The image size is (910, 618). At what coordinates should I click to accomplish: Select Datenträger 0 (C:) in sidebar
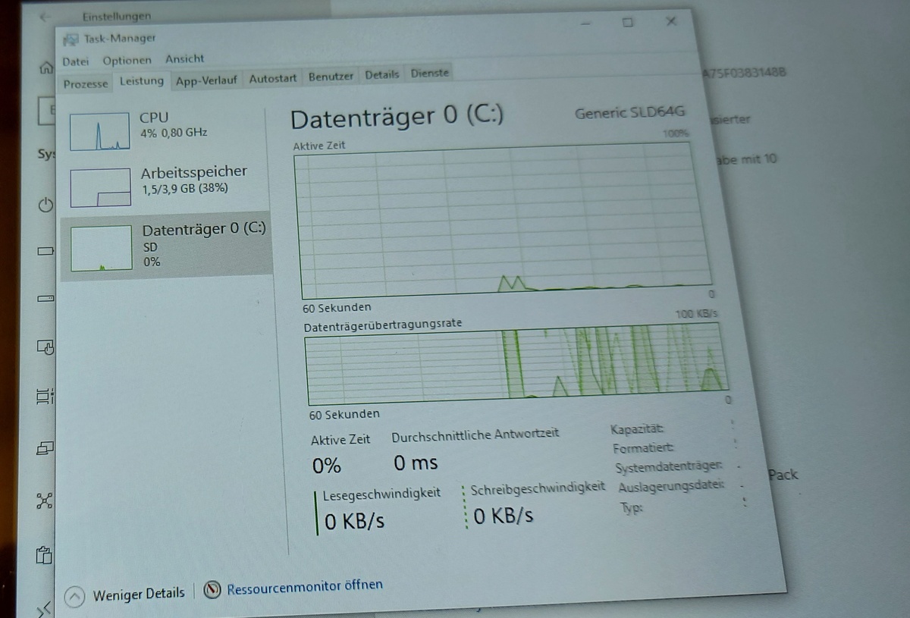[165, 246]
